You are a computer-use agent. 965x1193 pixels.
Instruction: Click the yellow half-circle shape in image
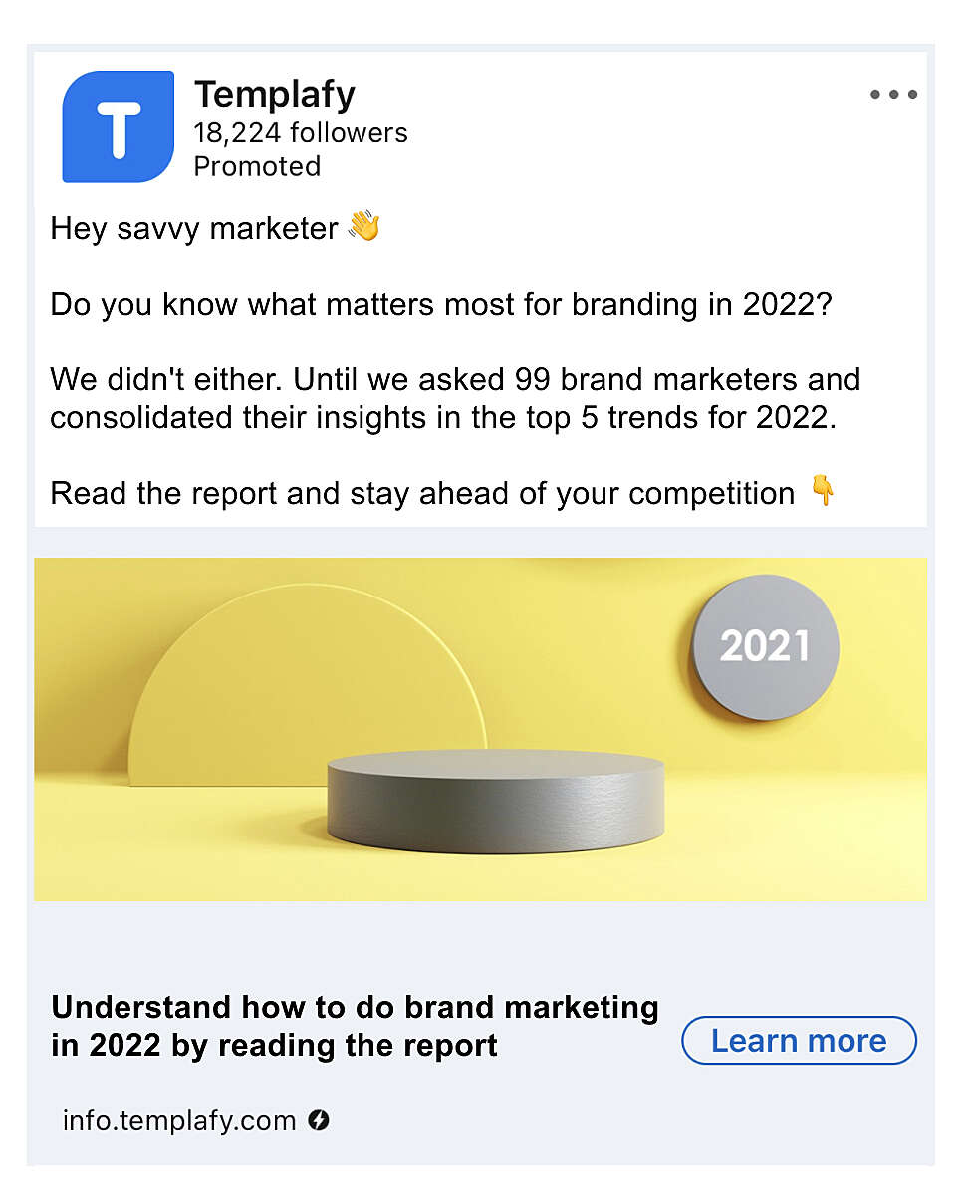(x=307, y=684)
